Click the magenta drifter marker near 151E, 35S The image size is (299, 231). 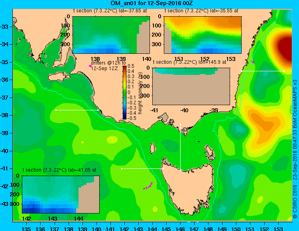[253, 62]
